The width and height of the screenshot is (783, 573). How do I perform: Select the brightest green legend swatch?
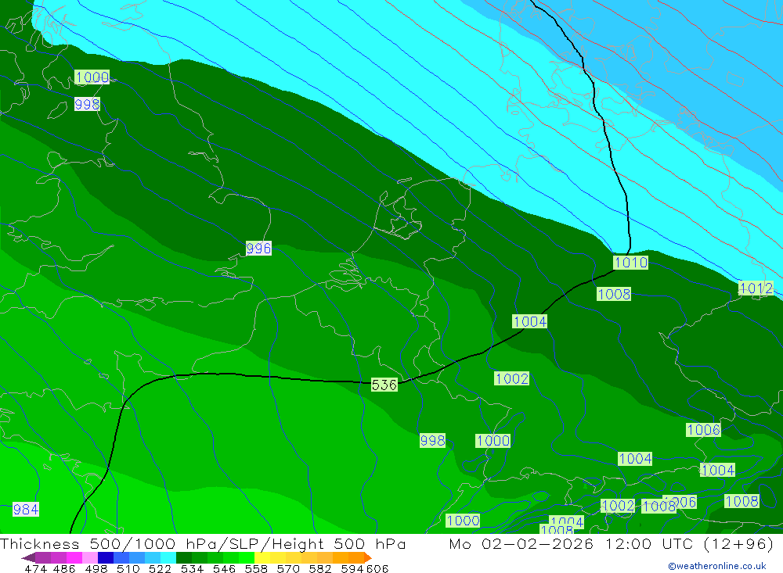point(247,557)
